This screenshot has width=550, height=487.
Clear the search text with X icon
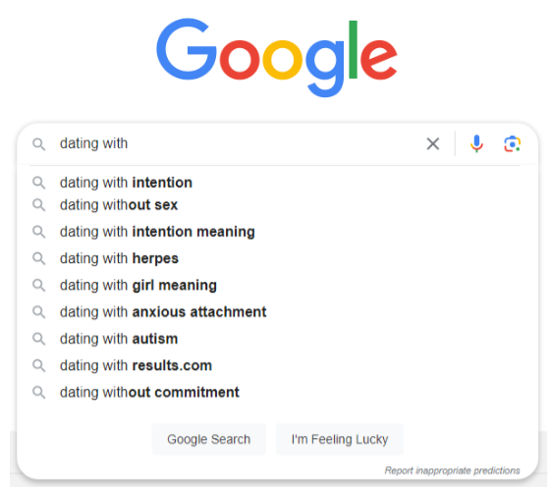tap(433, 143)
